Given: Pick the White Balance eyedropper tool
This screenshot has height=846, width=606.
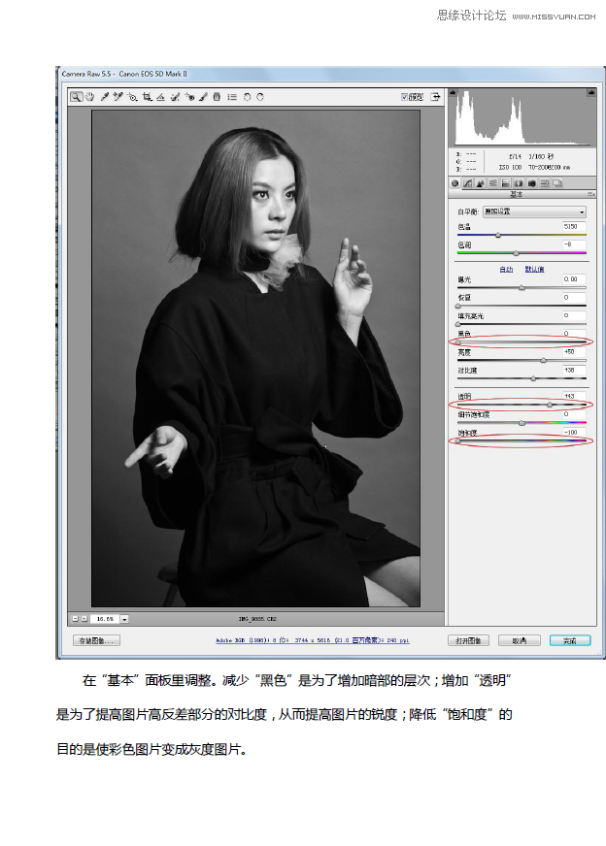Looking at the screenshot, I should (x=104, y=97).
